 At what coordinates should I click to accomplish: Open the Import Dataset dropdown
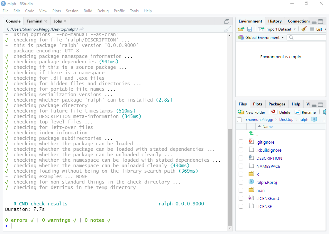point(277,29)
